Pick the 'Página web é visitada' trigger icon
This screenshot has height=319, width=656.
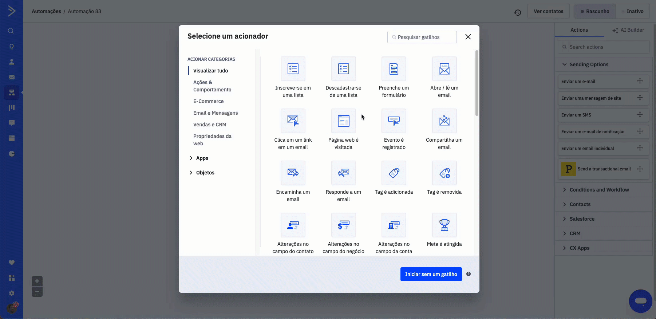pyautogui.click(x=343, y=121)
